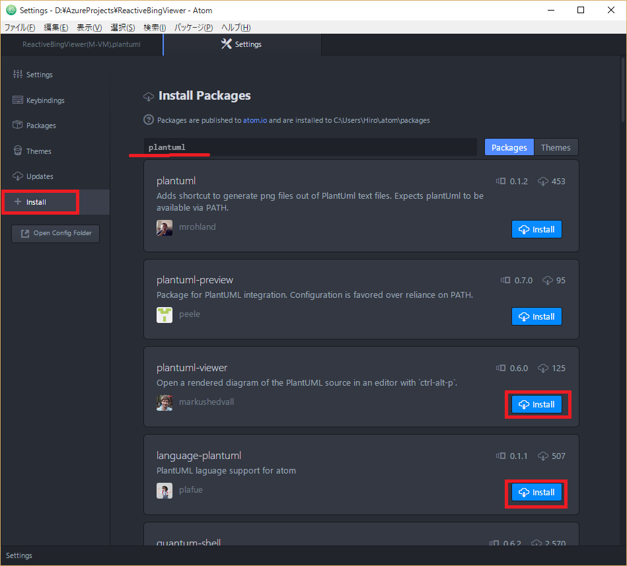Open the 表示(V) menu
The image size is (627, 566).
coord(89,27)
